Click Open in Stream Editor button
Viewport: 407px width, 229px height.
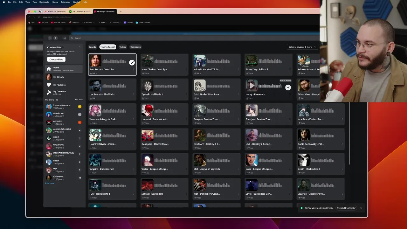346,208
